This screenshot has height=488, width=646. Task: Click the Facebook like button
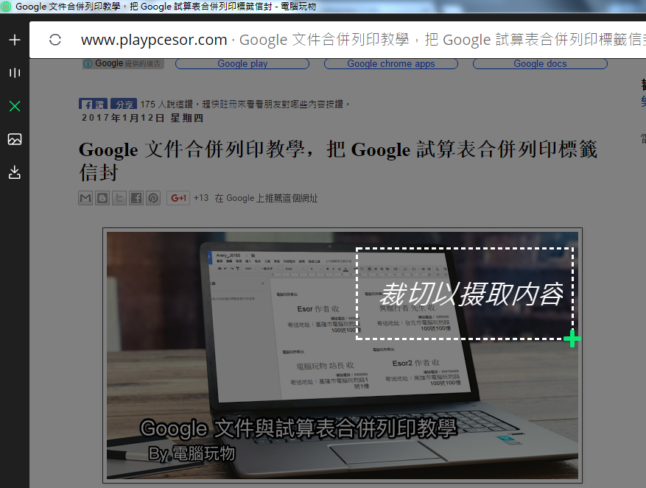click(x=93, y=104)
